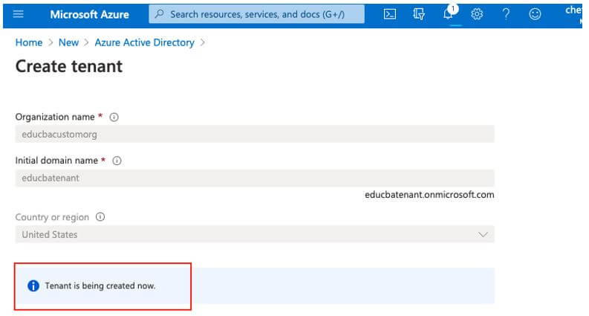This screenshot has width=589, height=316.
Task: Focus the search resources box
Action: pos(257,14)
